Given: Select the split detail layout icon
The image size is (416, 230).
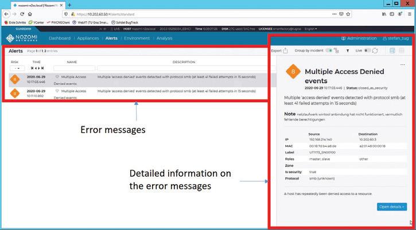Looking at the screenshot, I should (x=392, y=50).
